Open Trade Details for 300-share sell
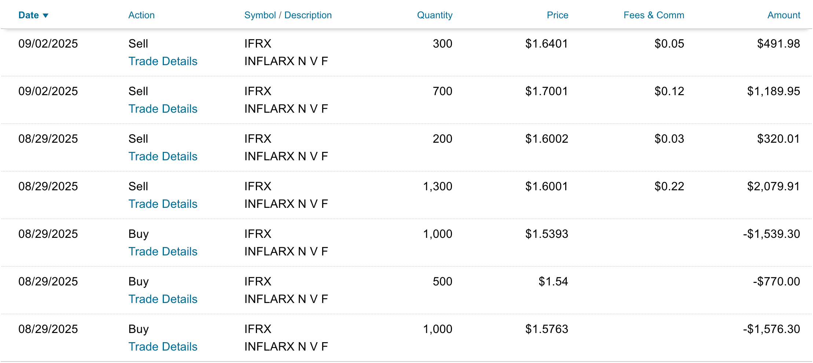 click(163, 61)
